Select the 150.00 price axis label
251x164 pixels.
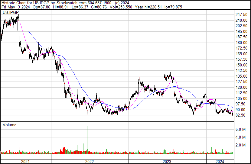241,65
